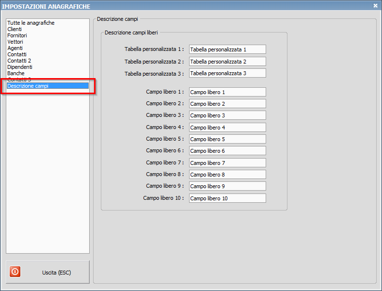Click the 'Tabella personalizzata 3 :' label

coord(154,74)
